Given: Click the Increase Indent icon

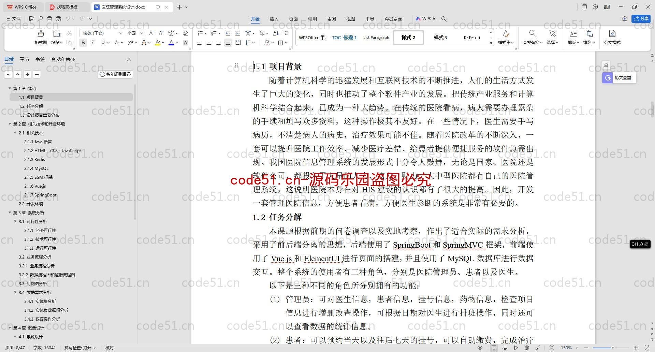Looking at the screenshot, I should (x=237, y=33).
